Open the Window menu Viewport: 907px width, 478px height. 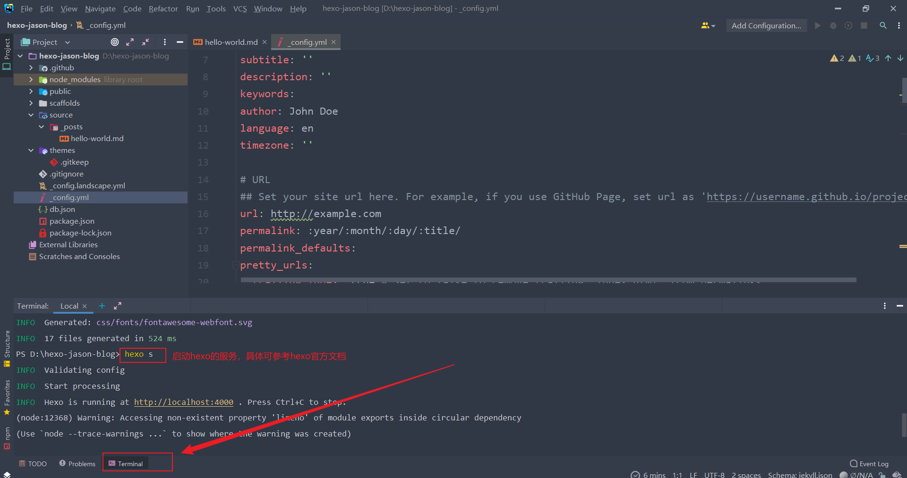click(x=268, y=8)
